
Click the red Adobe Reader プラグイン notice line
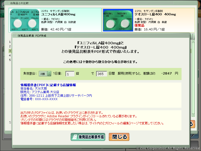pos(79,116)
